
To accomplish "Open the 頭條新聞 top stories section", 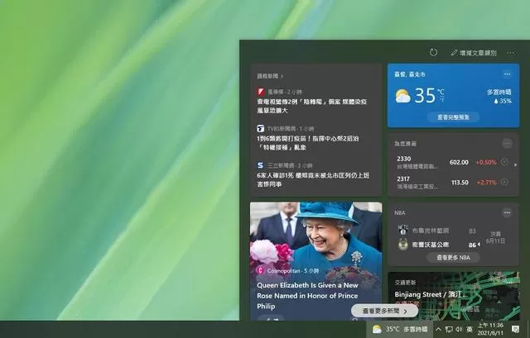I will click(x=270, y=76).
